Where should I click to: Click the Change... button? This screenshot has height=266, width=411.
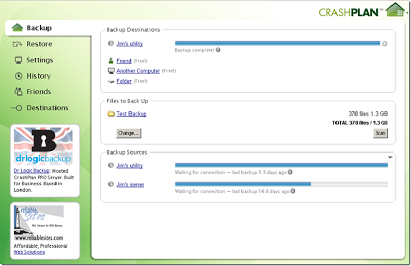pos(129,133)
